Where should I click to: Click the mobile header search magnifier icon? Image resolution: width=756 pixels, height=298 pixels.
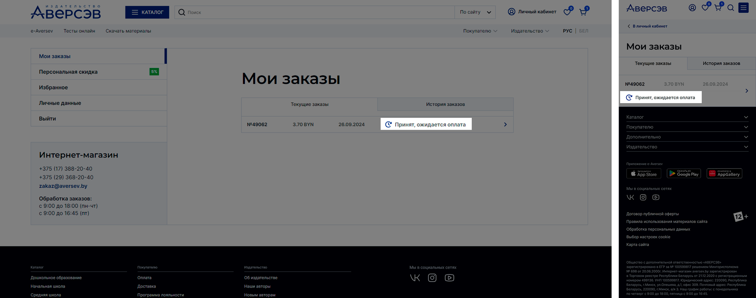(x=731, y=8)
